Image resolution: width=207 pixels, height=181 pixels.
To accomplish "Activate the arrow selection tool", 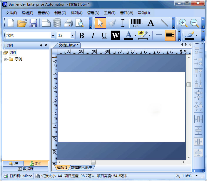I will click(101, 23).
